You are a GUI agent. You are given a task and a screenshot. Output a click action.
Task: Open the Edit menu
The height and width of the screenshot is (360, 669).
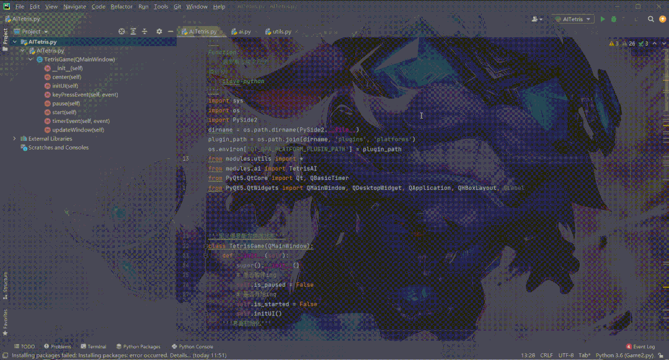(35, 7)
